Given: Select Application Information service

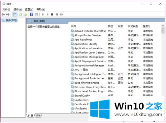Looking at the screenshot, I should [112, 48].
